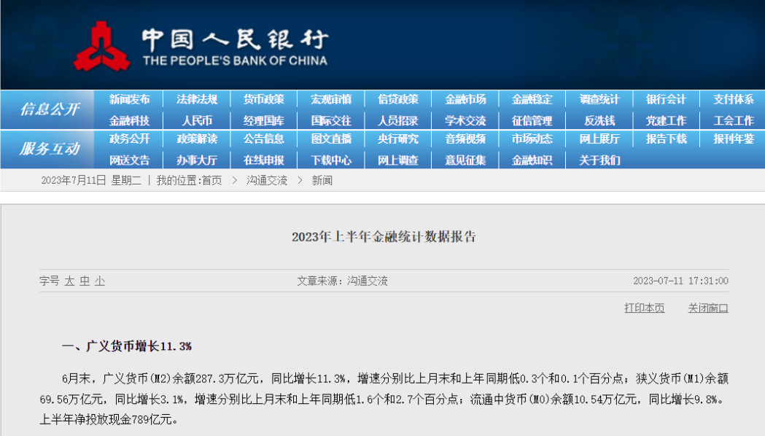Open the 人民币 navigation item
Screen dimensions: 765x436
pyautogui.click(x=197, y=120)
